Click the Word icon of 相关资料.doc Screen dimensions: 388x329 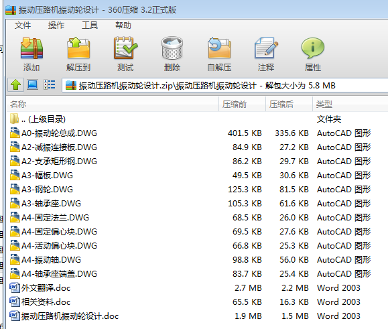pyautogui.click(x=15, y=302)
